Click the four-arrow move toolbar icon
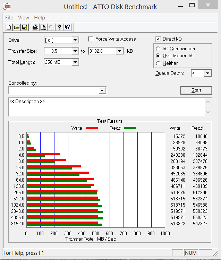 click(51, 27)
